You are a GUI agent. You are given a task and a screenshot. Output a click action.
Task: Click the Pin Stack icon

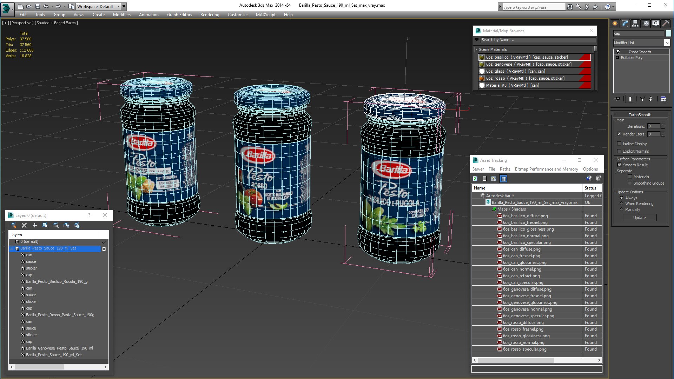(x=618, y=99)
